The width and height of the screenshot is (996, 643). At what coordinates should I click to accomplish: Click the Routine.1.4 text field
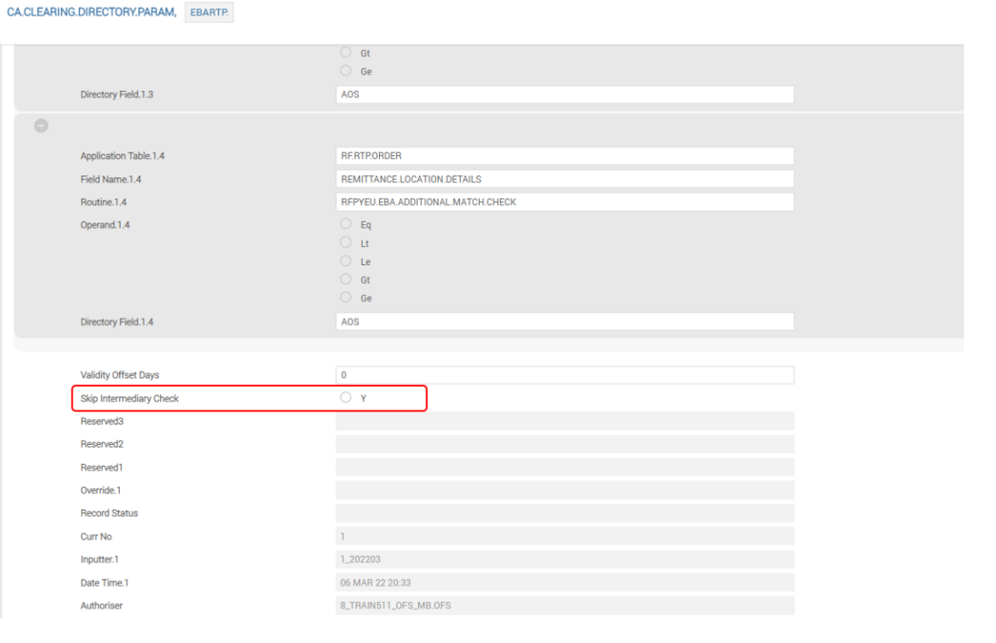564,202
